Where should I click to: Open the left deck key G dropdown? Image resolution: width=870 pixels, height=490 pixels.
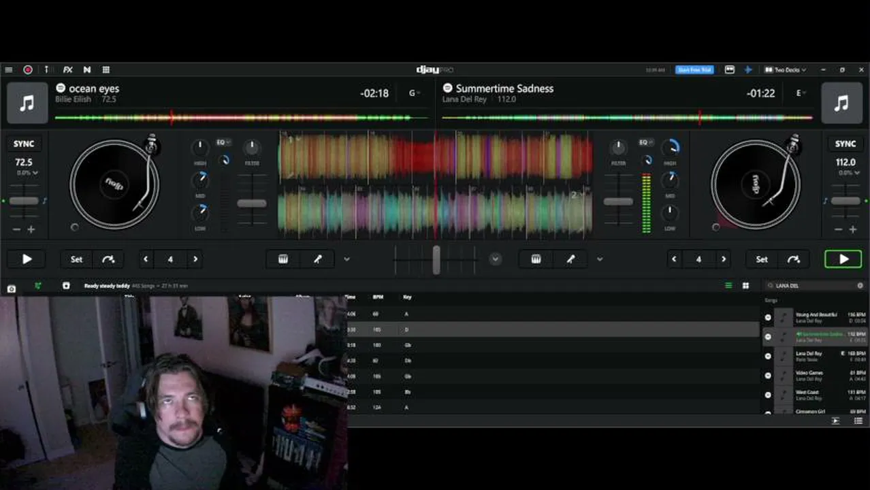click(415, 93)
